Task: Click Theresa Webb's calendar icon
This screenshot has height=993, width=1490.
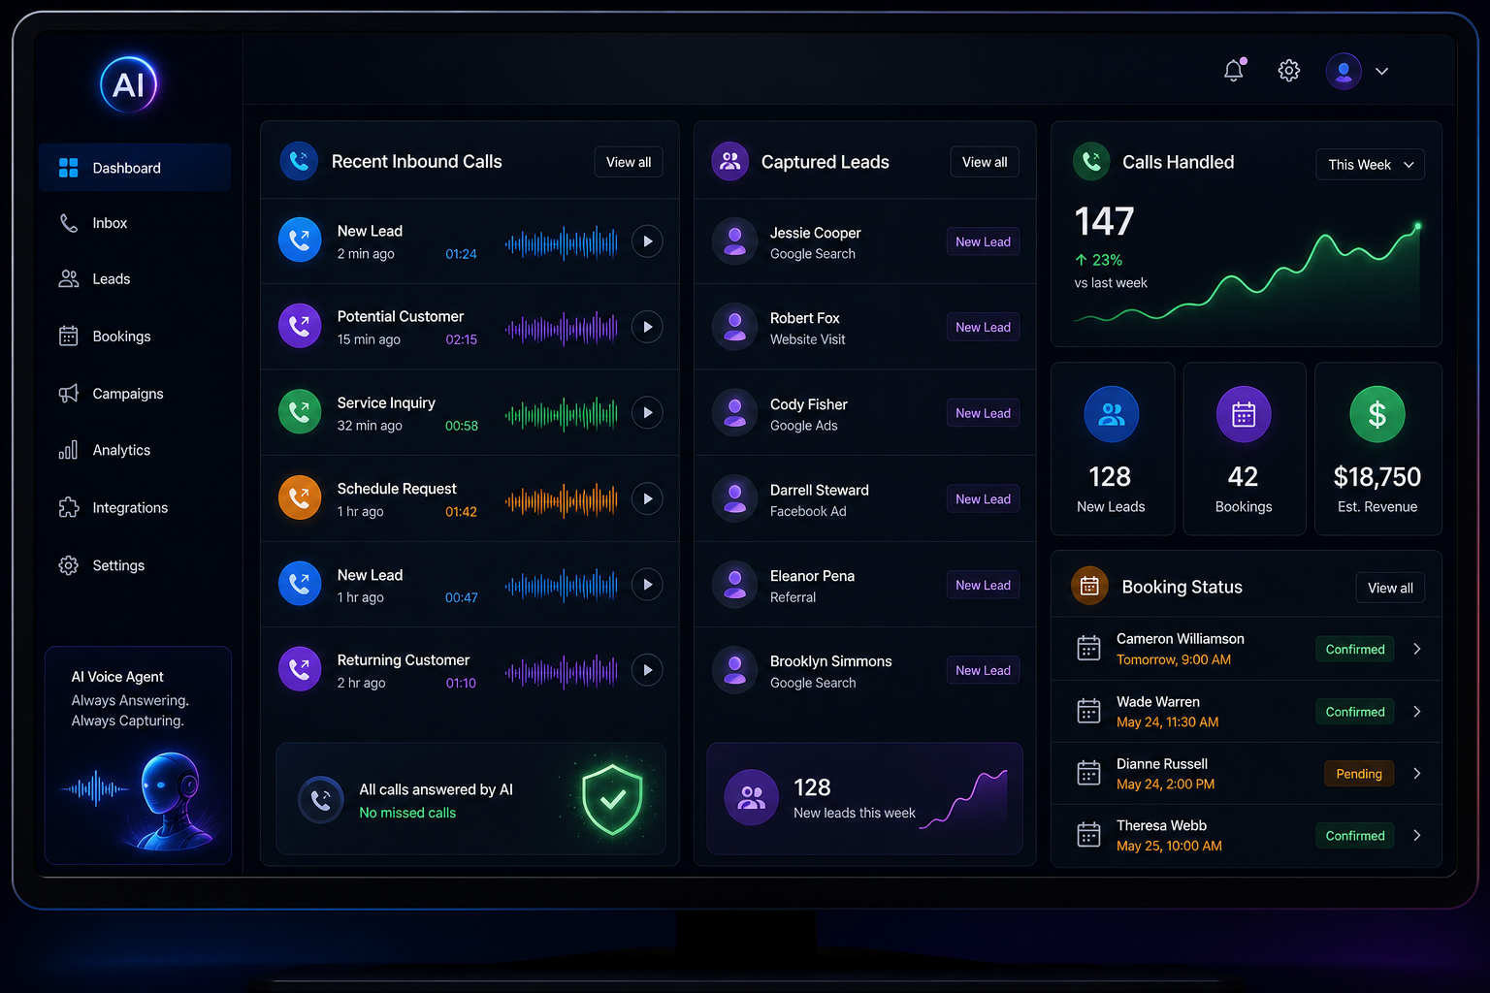Action: click(1089, 835)
